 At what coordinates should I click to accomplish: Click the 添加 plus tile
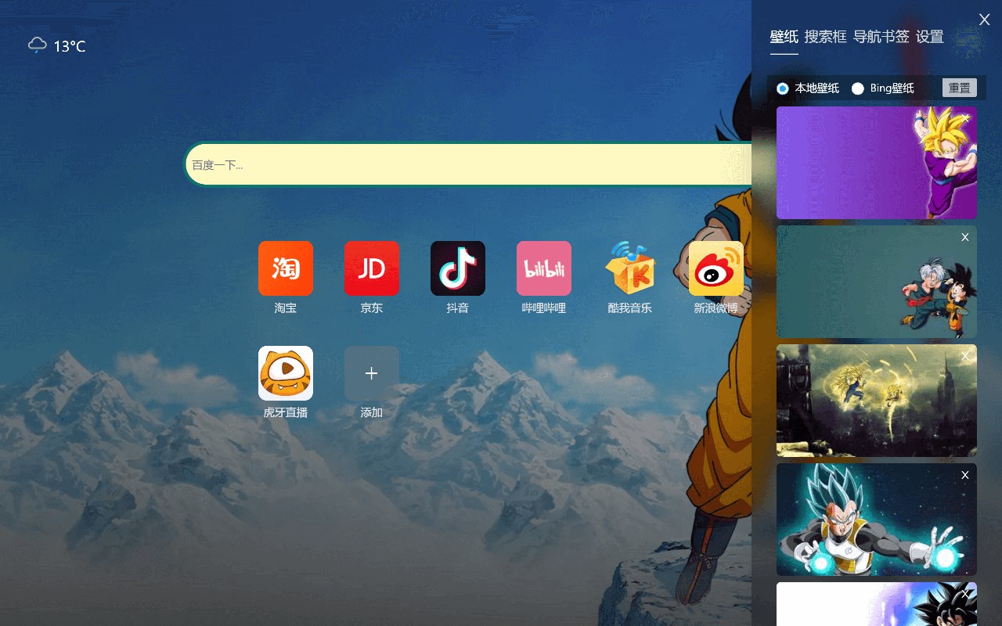tap(372, 373)
